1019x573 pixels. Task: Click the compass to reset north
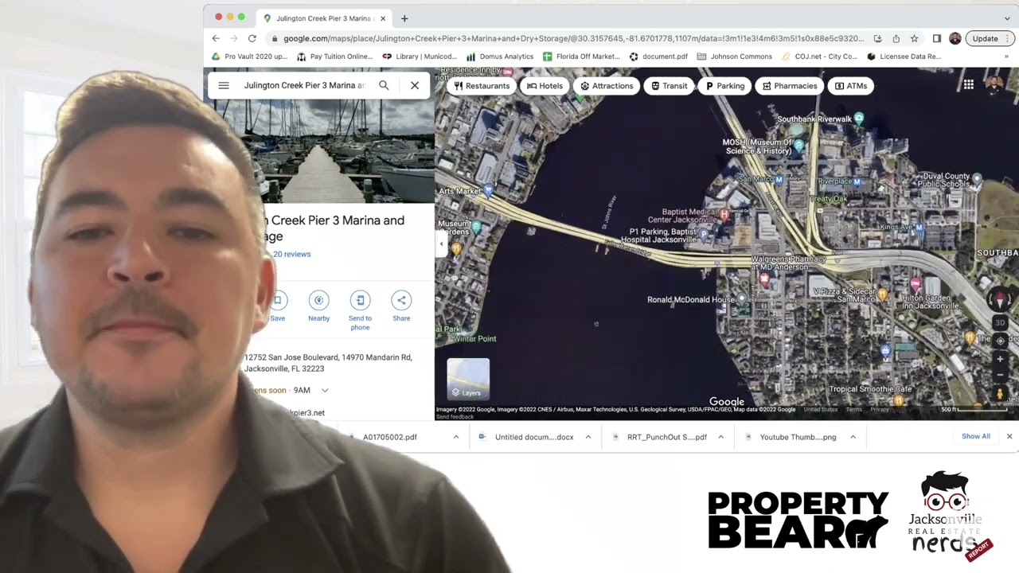point(1001,300)
